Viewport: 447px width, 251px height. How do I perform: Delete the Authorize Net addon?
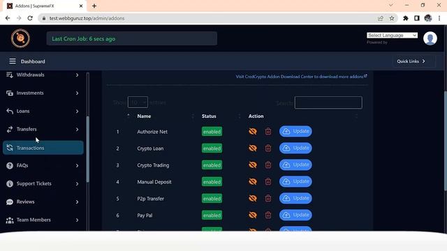[268, 131]
